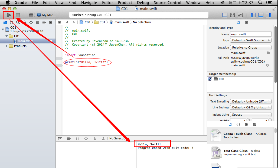Open the Location dropdown Relative to Group
This screenshot has height=168, width=278.
click(x=251, y=47)
